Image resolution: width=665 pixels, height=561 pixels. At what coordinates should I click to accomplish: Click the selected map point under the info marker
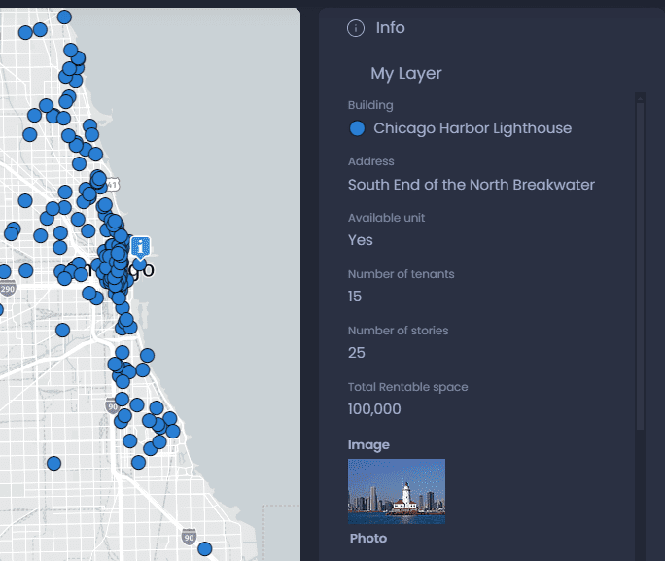[x=140, y=265]
